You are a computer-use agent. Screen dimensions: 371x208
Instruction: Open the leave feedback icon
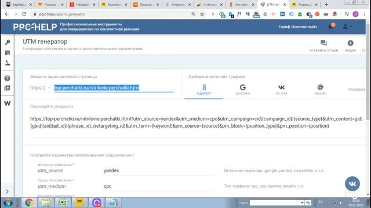point(323,46)
